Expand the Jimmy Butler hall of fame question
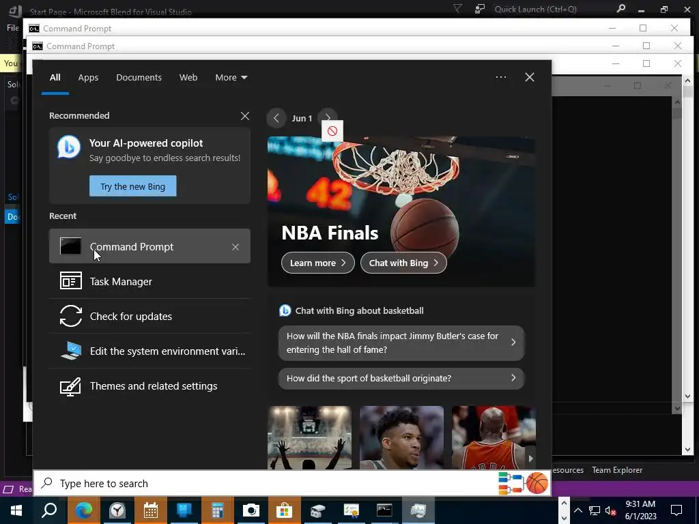699x524 pixels. click(x=401, y=343)
